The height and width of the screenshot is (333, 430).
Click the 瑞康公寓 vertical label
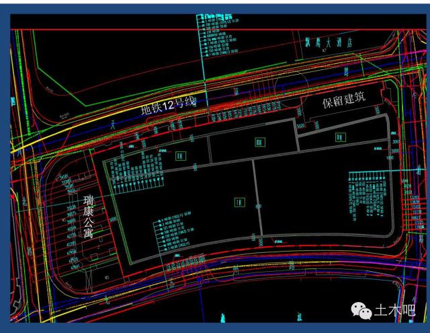pyautogui.click(x=89, y=217)
